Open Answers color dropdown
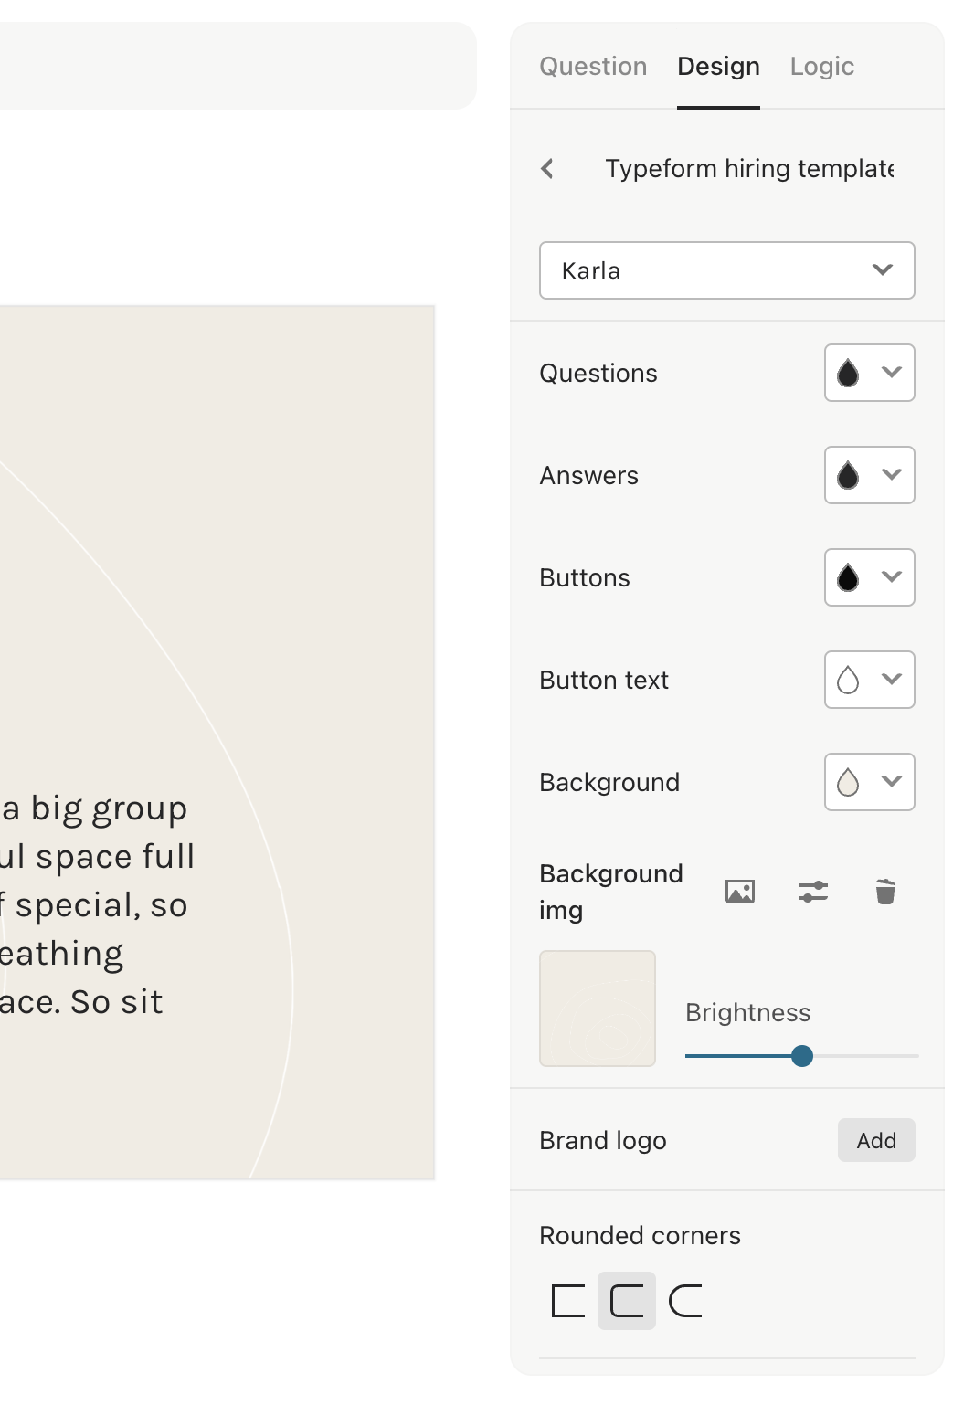Screen dimensions: 974x1405 [870, 475]
